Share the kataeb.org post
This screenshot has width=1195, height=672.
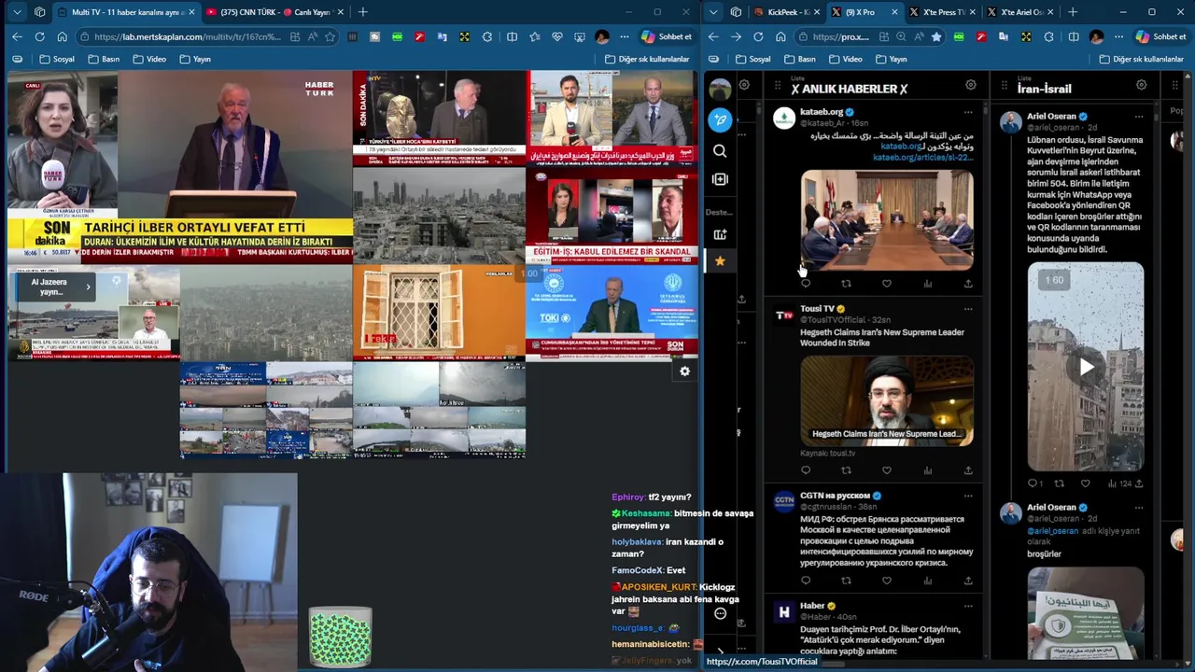pyautogui.click(x=968, y=284)
